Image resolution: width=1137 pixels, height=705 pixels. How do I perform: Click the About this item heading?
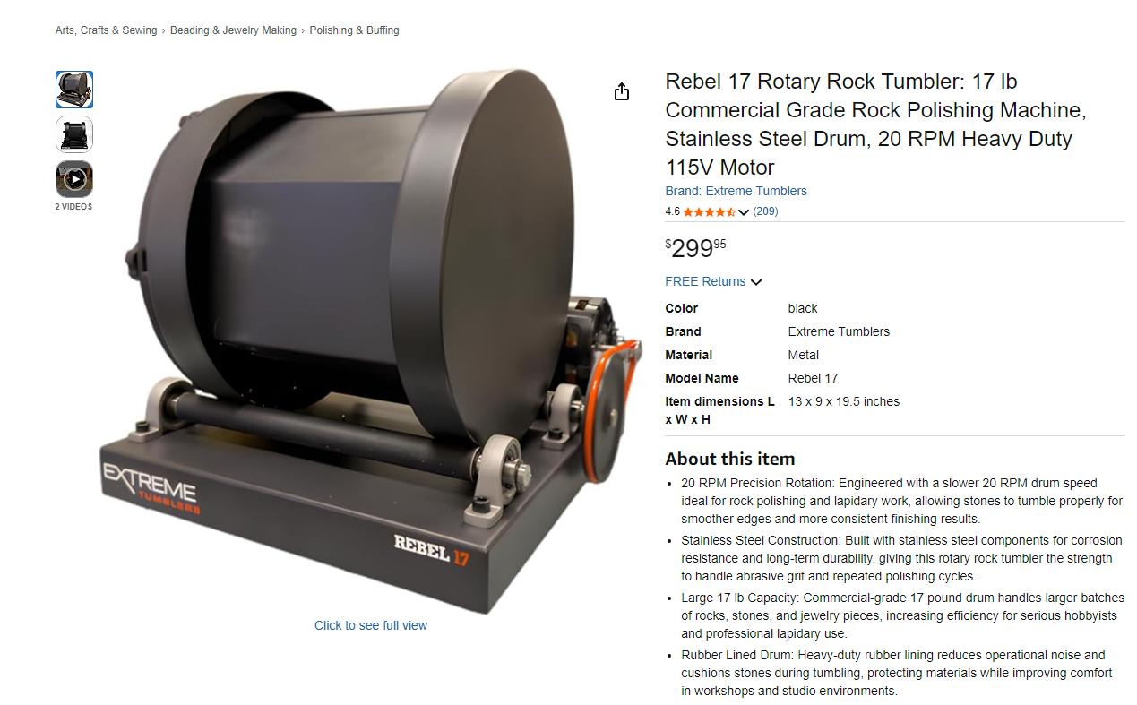[730, 459]
